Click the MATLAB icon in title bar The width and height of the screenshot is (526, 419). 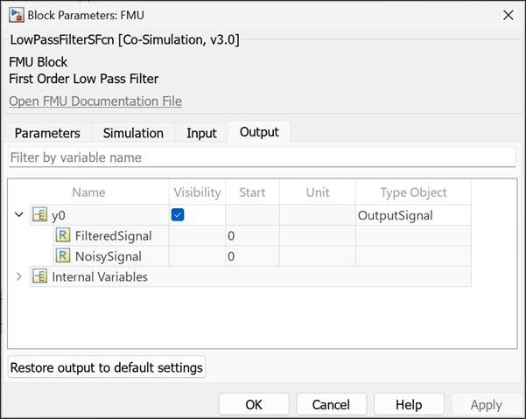15,15
